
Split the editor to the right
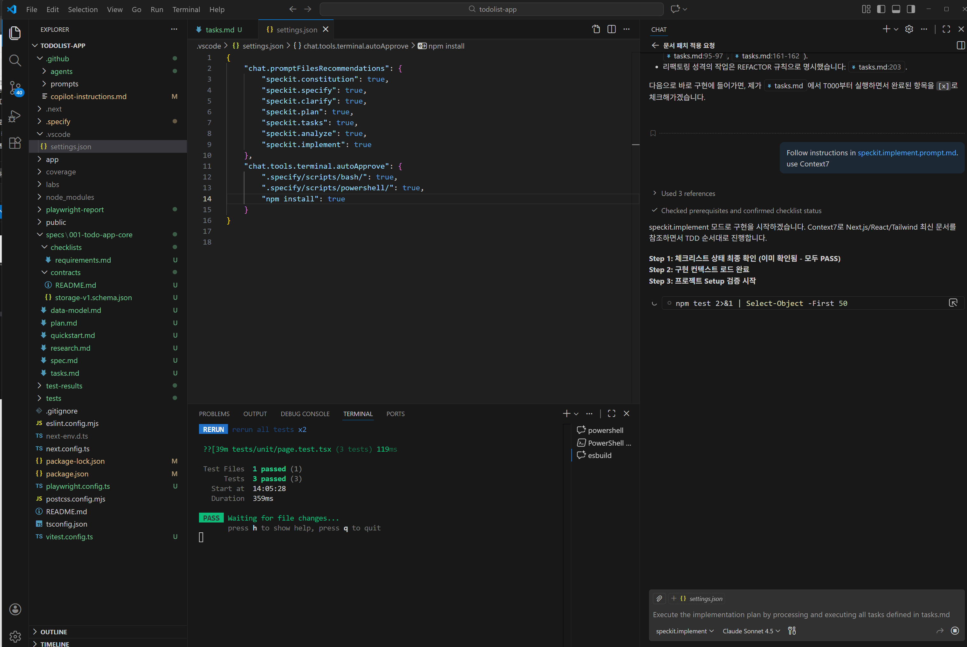click(612, 29)
